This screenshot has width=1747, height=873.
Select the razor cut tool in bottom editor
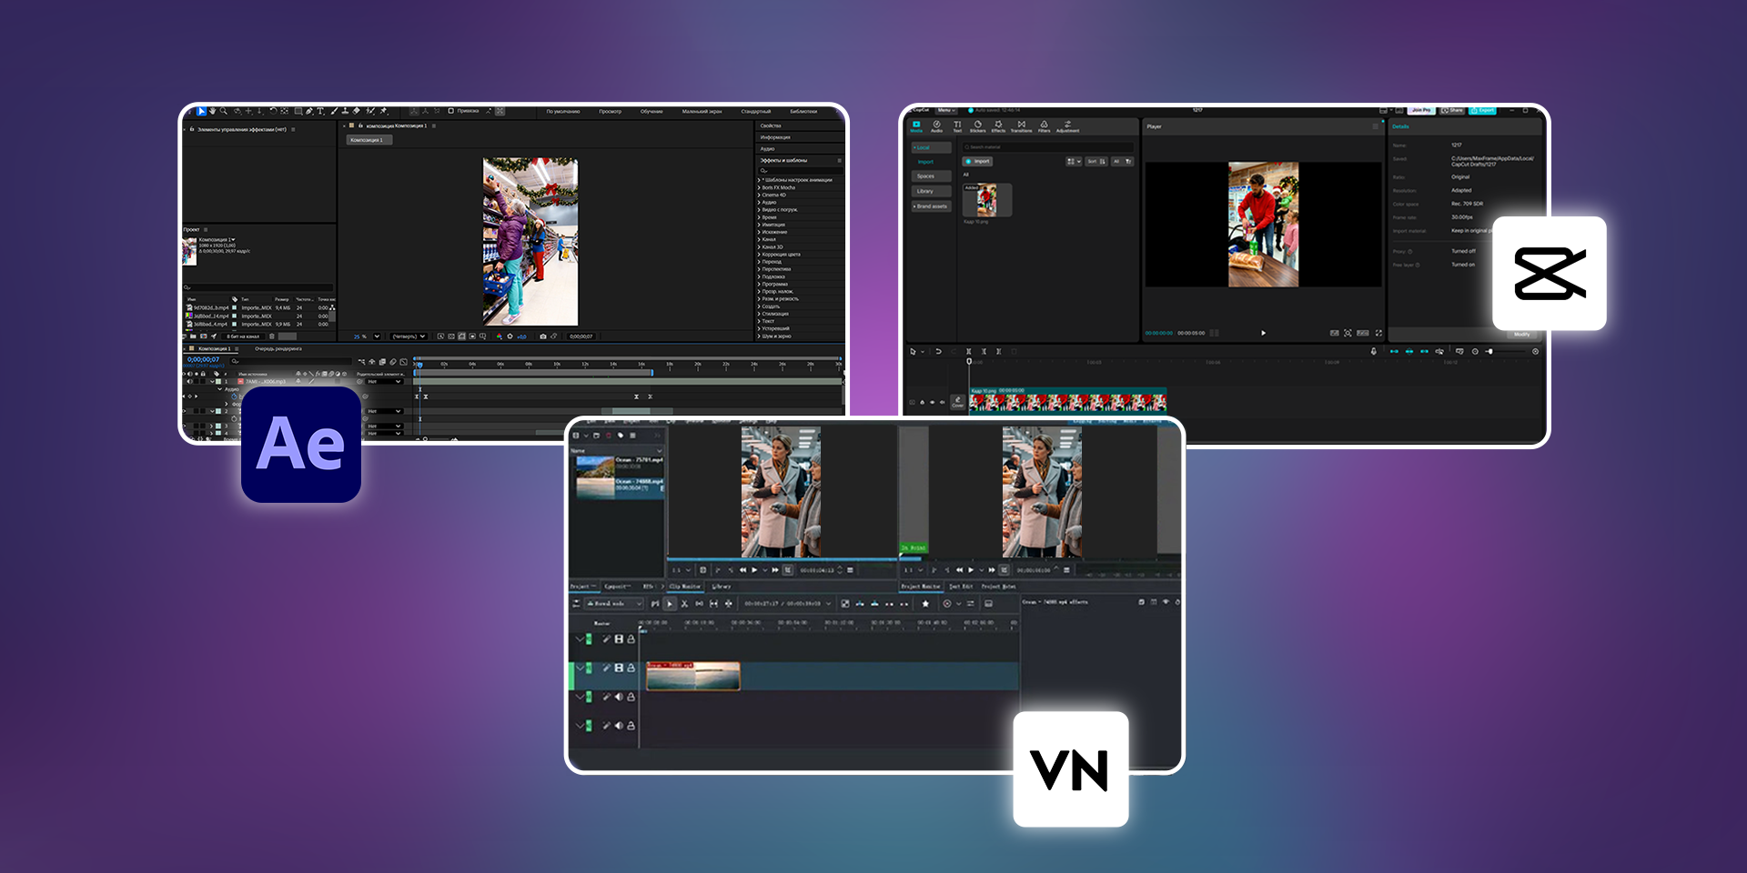pyautogui.click(x=684, y=604)
